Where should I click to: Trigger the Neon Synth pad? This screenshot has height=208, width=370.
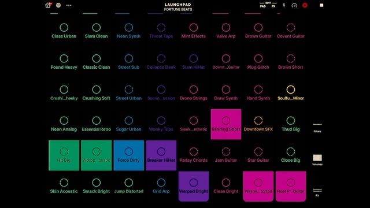[129, 31]
